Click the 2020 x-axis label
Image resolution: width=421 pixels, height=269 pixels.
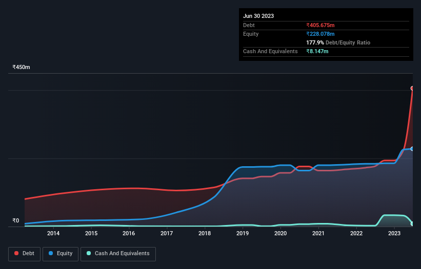(280, 233)
